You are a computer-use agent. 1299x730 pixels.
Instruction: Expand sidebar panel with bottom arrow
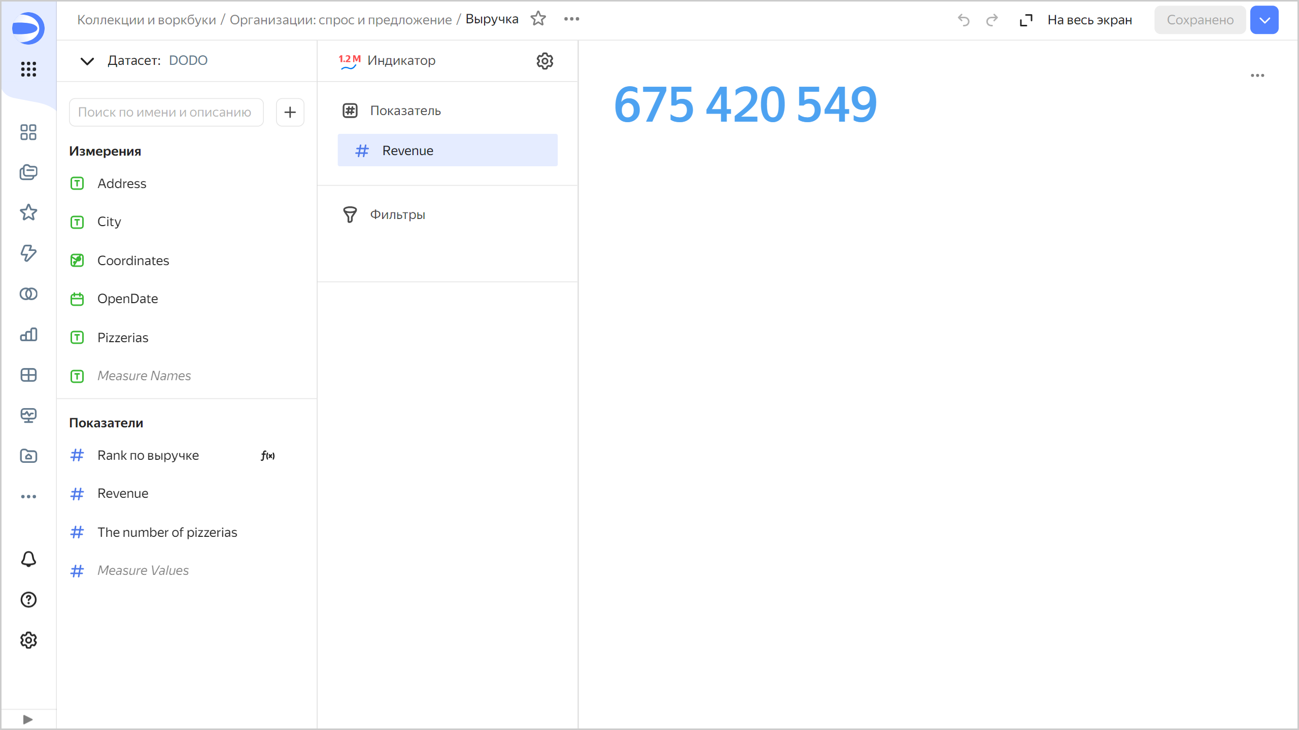tap(28, 719)
